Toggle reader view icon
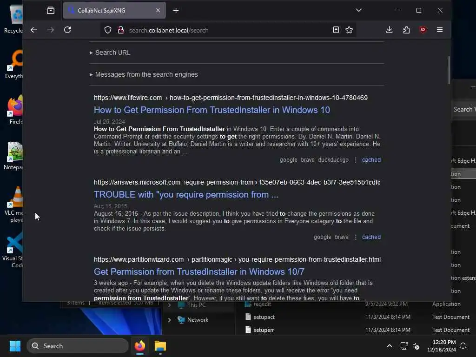Screen dimensions: 476x357 [336, 30]
